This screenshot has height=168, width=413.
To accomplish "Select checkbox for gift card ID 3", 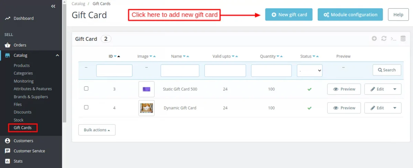I will pyautogui.click(x=86, y=88).
